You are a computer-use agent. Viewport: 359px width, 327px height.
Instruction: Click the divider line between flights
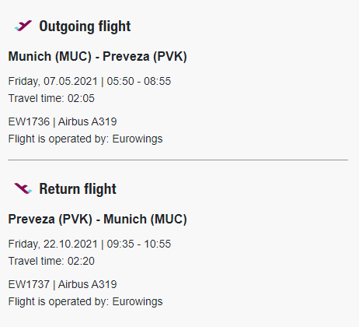point(178,160)
